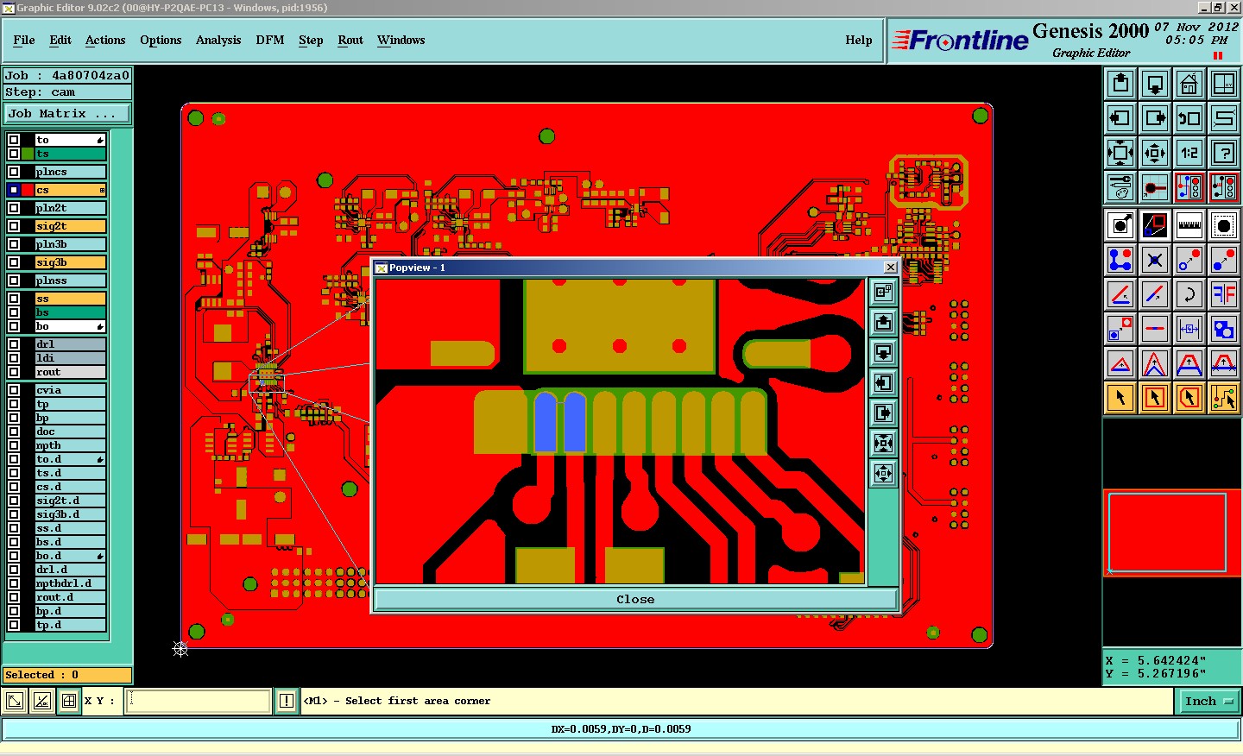Open the Help menu
Screen dimensions: 1243x756
(859, 40)
